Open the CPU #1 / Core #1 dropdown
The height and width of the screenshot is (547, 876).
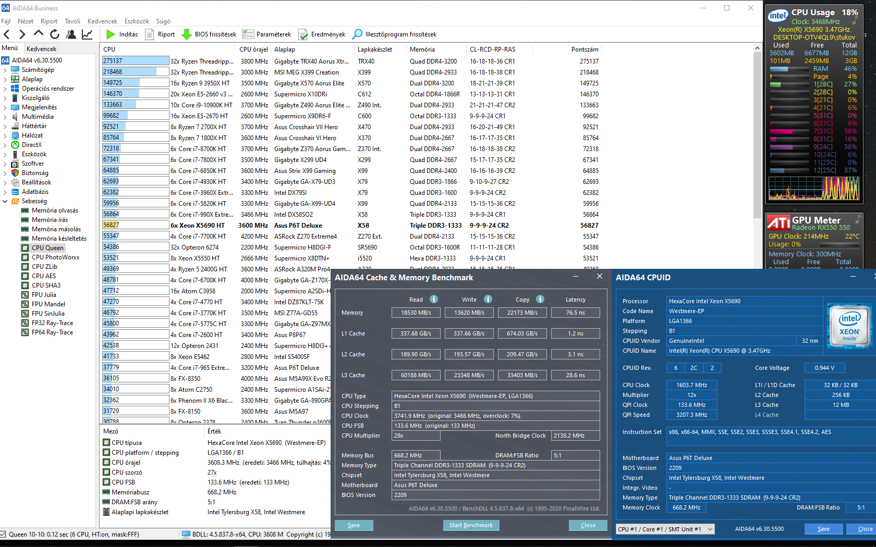coord(665,529)
